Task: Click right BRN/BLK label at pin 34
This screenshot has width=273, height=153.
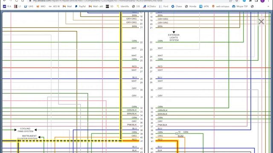Action: click(x=163, y=114)
